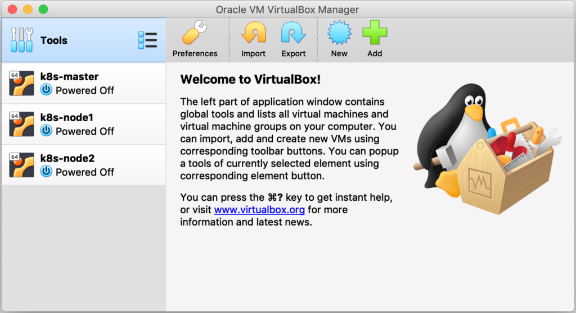Create a VM with the New icon

pyautogui.click(x=339, y=33)
